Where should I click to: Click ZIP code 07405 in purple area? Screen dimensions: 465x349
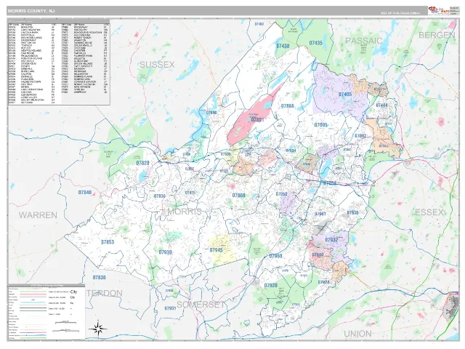point(345,95)
